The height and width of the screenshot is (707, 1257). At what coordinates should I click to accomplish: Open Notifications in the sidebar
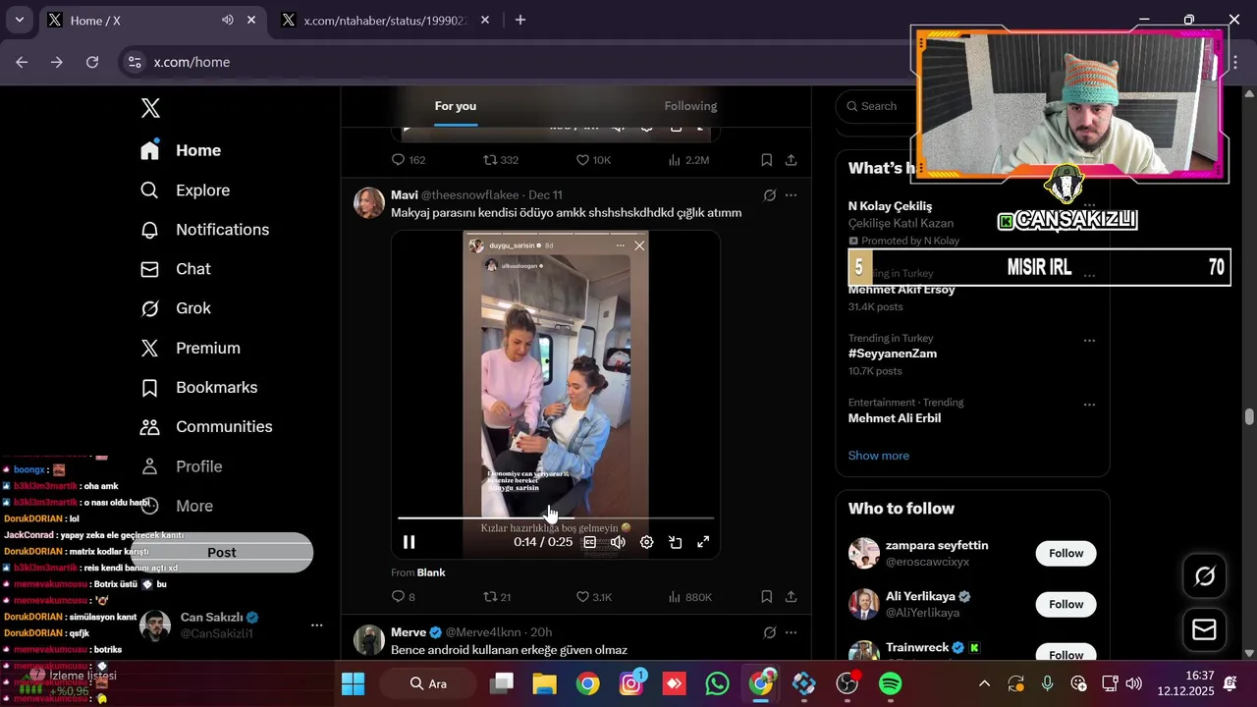tap(204, 230)
